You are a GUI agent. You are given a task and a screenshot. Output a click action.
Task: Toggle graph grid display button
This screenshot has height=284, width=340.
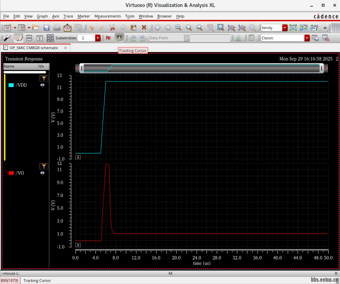pos(335,28)
